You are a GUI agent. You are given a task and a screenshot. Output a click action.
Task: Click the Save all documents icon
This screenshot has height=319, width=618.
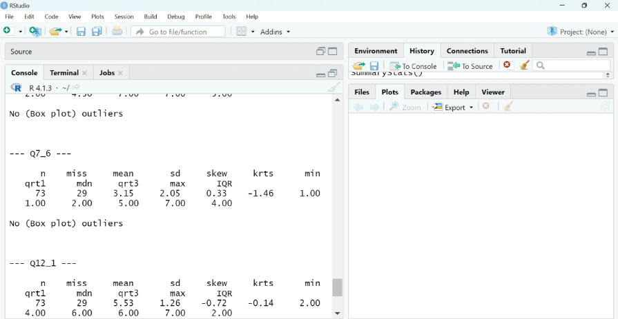click(97, 32)
